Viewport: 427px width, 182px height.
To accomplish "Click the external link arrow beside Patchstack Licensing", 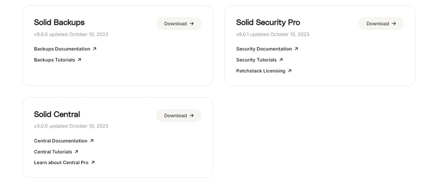I will coord(290,71).
